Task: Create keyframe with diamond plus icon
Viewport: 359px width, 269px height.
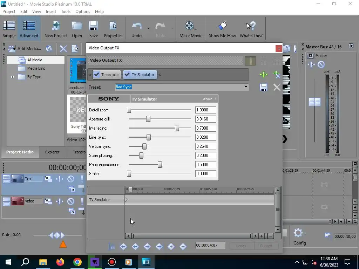Action: [171, 247]
